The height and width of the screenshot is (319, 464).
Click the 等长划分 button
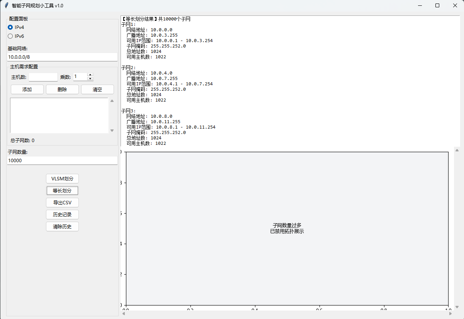(x=62, y=190)
